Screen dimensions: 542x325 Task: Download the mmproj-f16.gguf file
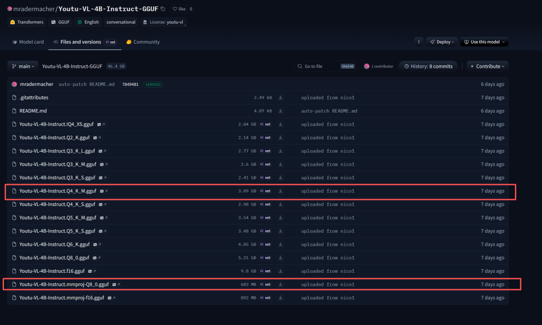(281, 298)
